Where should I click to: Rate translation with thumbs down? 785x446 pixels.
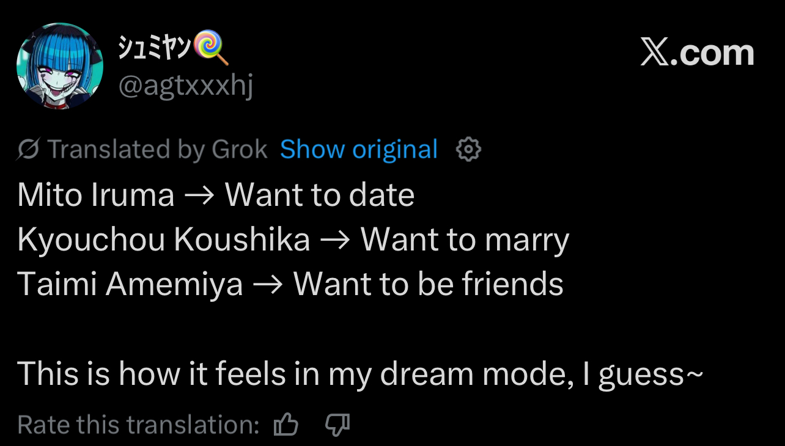tap(337, 425)
